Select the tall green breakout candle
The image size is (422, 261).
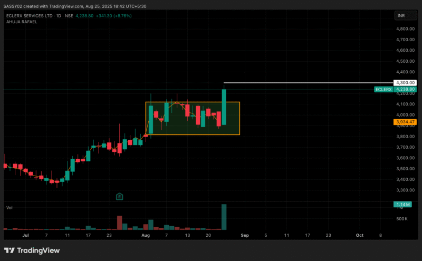224,107
